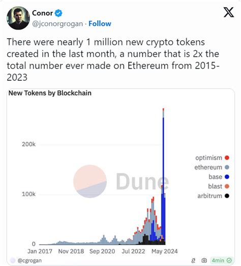Open the @jconorgrogan handle link
The height and width of the screenshot is (266, 241).
click(x=57, y=24)
